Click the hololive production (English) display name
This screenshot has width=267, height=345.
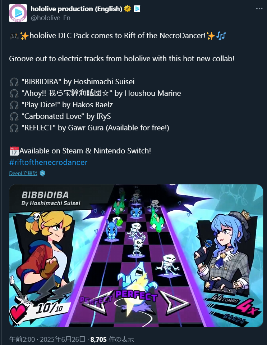tap(77, 9)
